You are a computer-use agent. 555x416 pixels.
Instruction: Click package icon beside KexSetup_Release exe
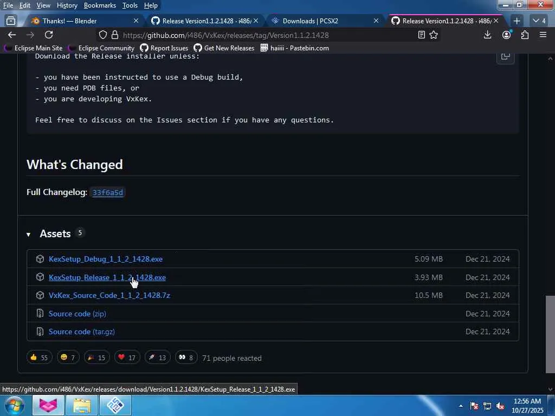(x=40, y=277)
